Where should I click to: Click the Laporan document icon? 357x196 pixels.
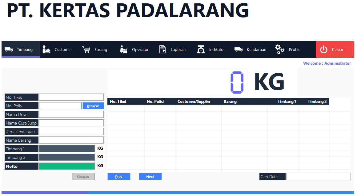coord(162,49)
